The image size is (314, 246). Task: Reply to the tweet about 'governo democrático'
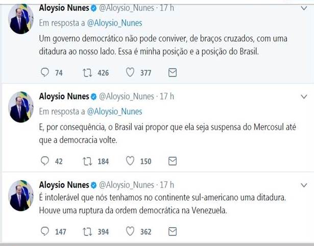coord(45,73)
